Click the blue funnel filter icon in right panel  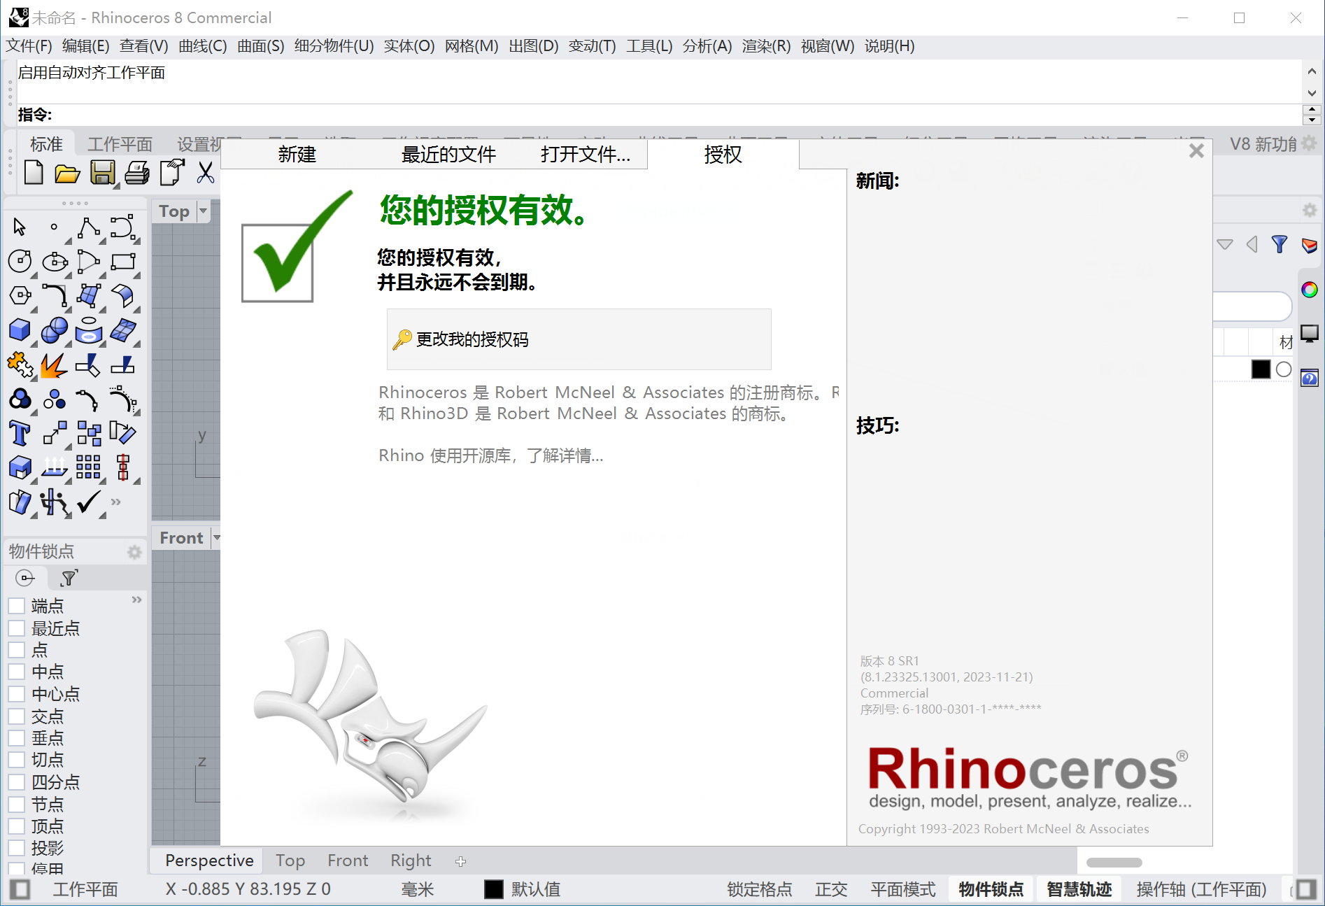pyautogui.click(x=1280, y=244)
